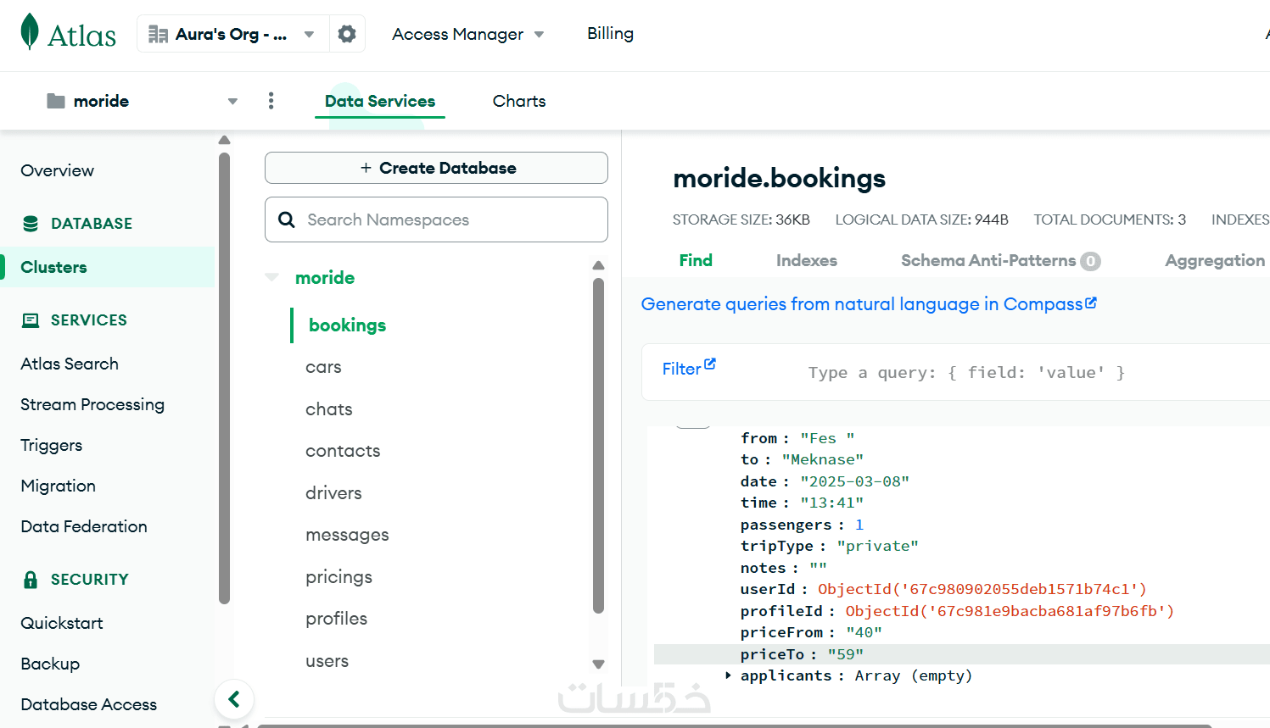Click the Security lock icon
The image size is (1270, 728).
pyautogui.click(x=31, y=580)
